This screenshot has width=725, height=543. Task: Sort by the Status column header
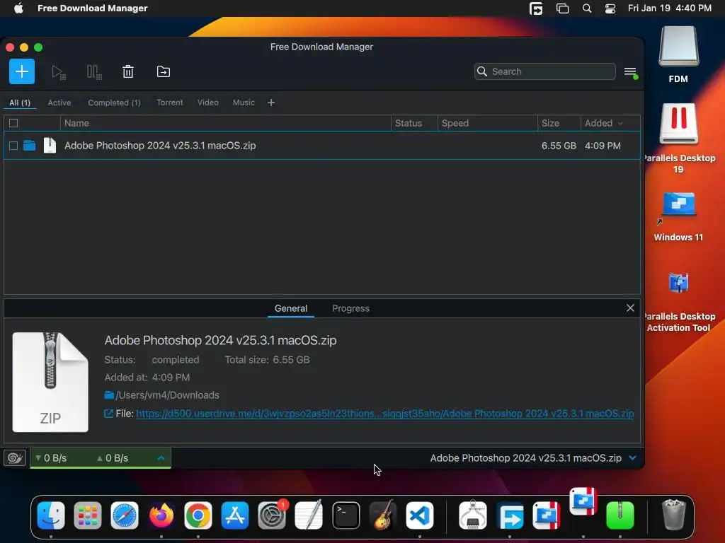tap(414, 123)
